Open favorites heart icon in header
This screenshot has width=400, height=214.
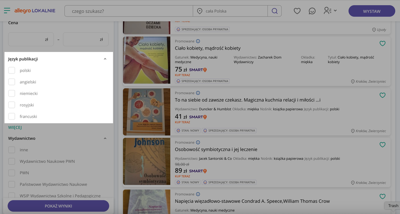pos(297,11)
